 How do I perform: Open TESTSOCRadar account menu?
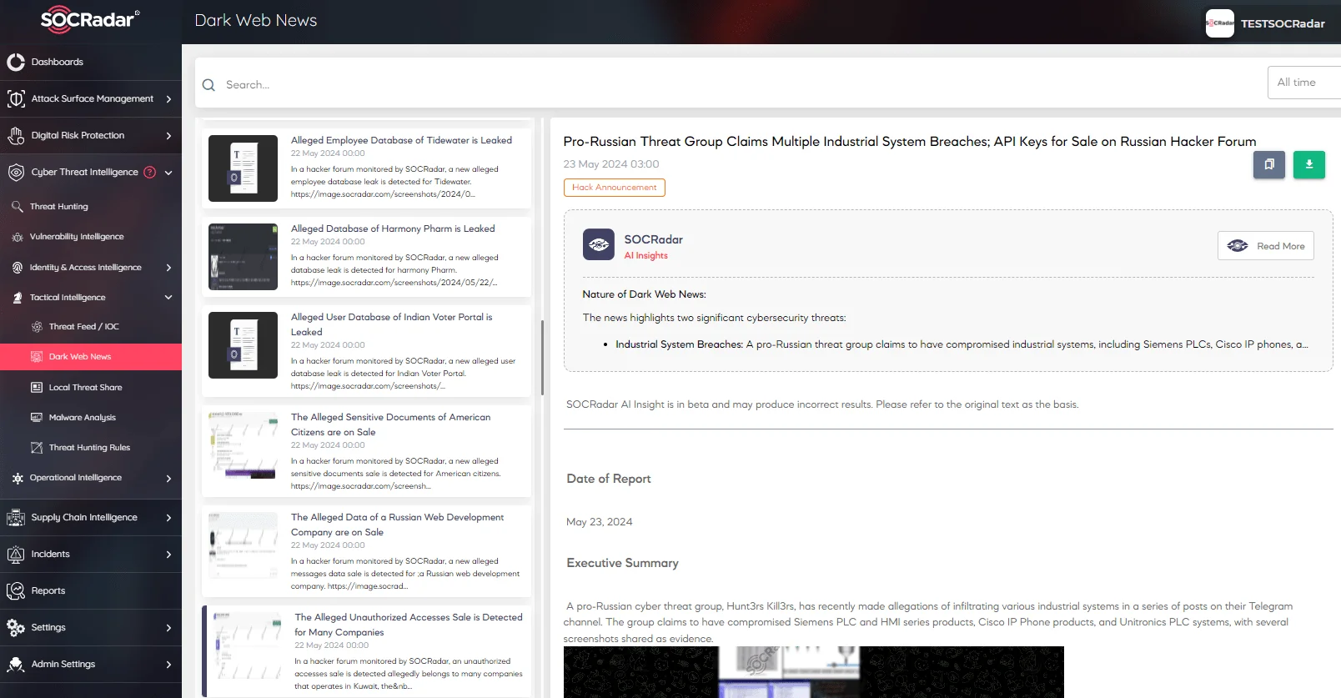tap(1266, 23)
